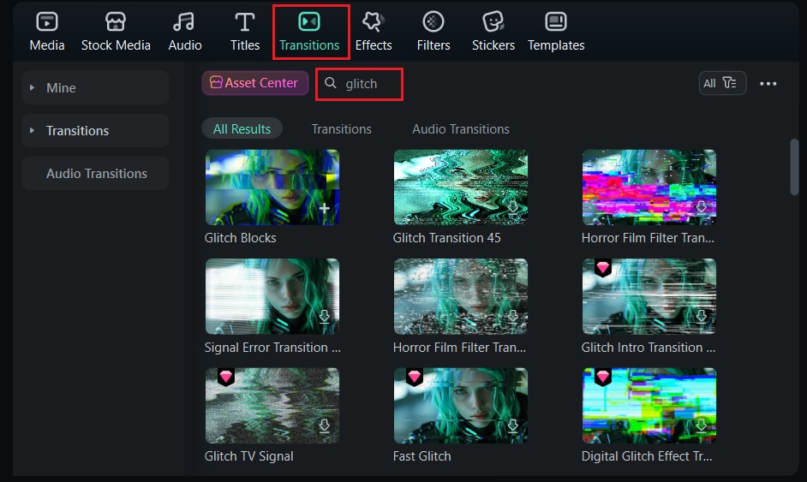Click premium gem badge on Glitch Intro Transition
Viewport: 807px width, 482px height.
click(x=602, y=267)
